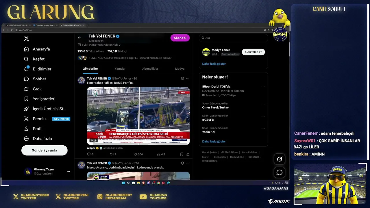Like the RAMS Park post
The width and height of the screenshot is (370, 208).
tap(138, 154)
